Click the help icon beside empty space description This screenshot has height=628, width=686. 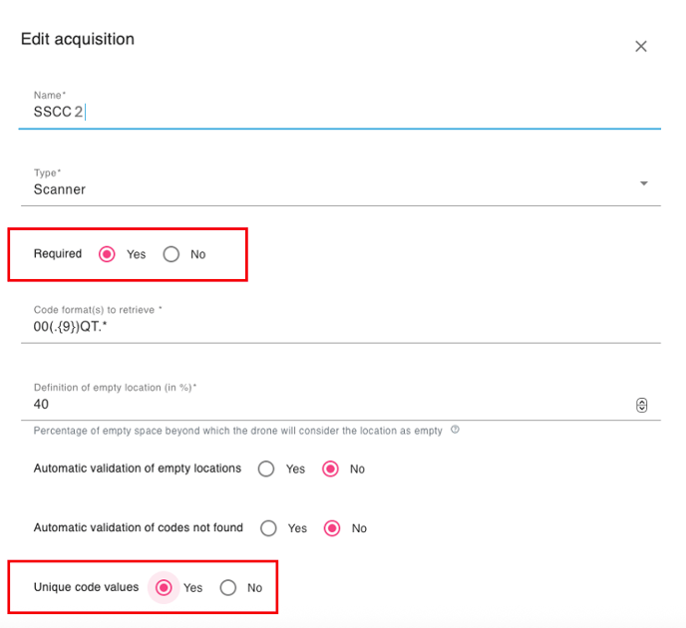[455, 431]
